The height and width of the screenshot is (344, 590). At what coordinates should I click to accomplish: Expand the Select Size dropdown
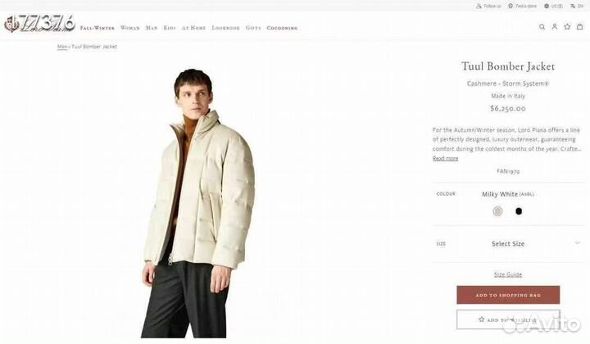click(x=508, y=243)
